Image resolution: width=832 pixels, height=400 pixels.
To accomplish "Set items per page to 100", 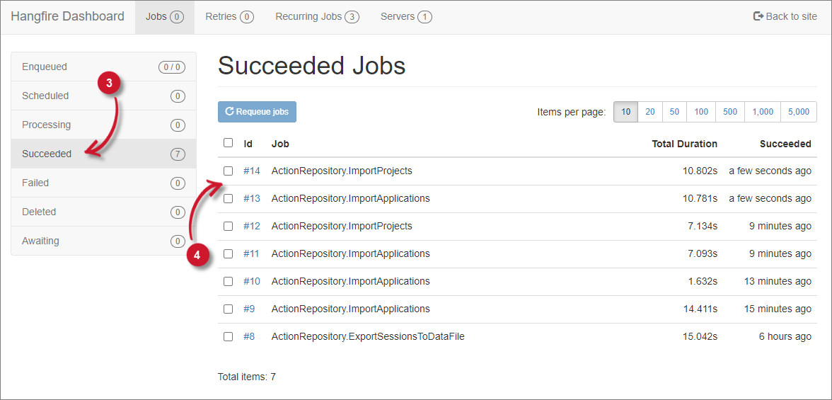I will (701, 112).
